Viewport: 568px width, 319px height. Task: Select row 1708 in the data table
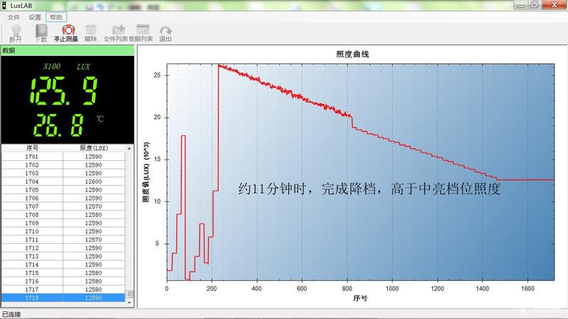(x=63, y=215)
